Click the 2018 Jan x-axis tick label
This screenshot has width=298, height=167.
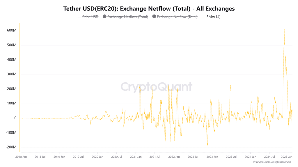21,157
